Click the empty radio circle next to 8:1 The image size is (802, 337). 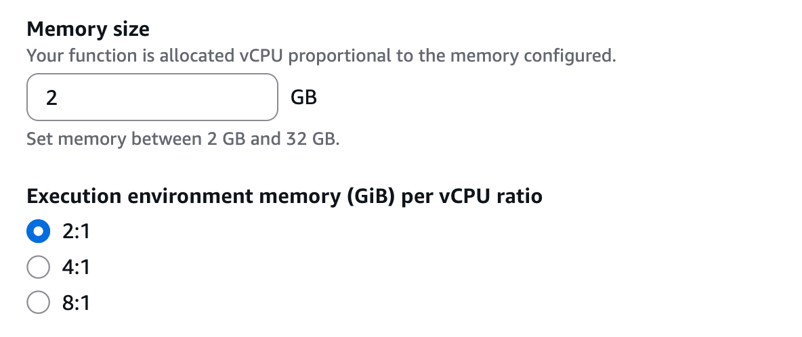click(39, 302)
